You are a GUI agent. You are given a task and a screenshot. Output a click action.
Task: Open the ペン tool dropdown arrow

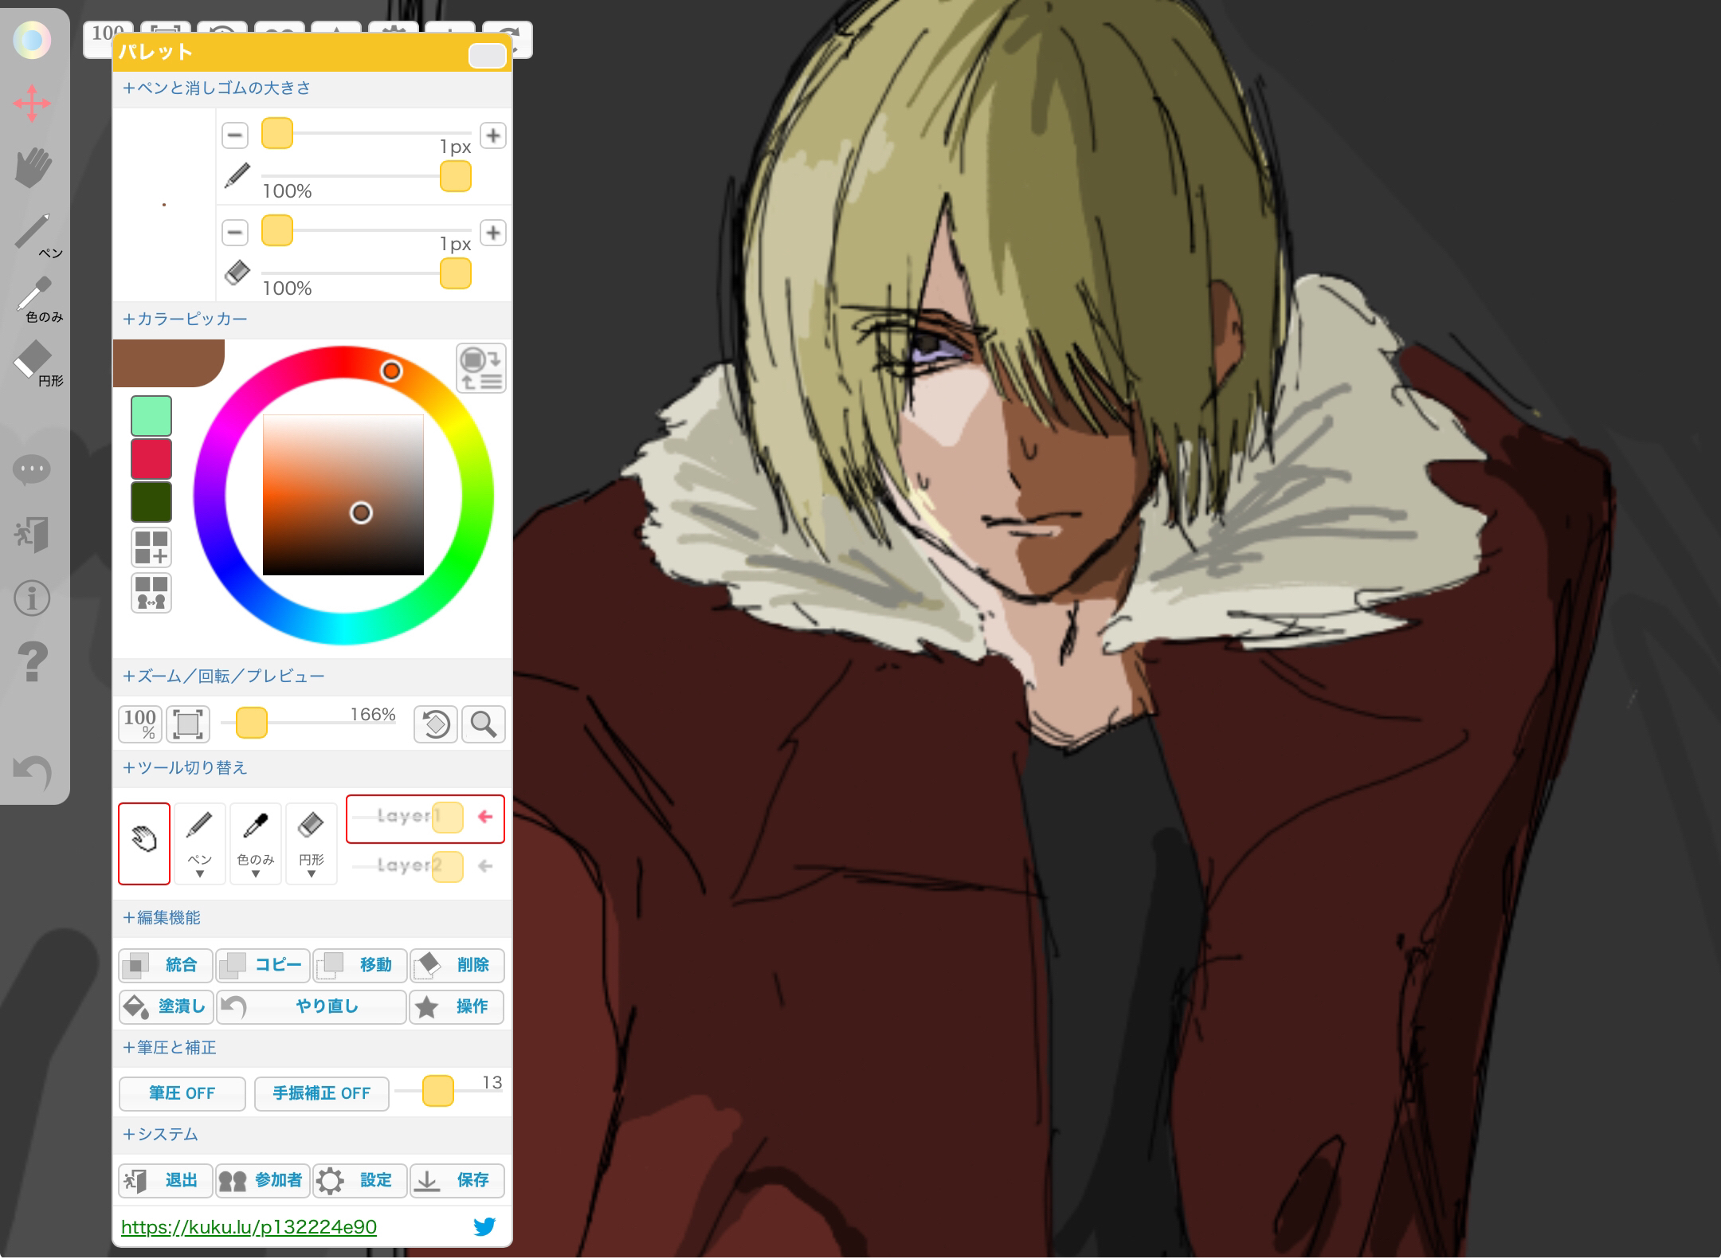coord(200,874)
